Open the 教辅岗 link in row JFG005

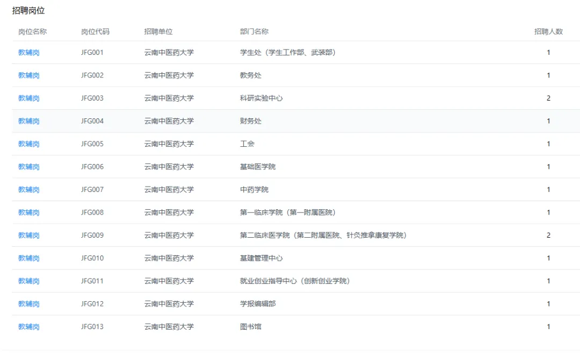point(29,144)
